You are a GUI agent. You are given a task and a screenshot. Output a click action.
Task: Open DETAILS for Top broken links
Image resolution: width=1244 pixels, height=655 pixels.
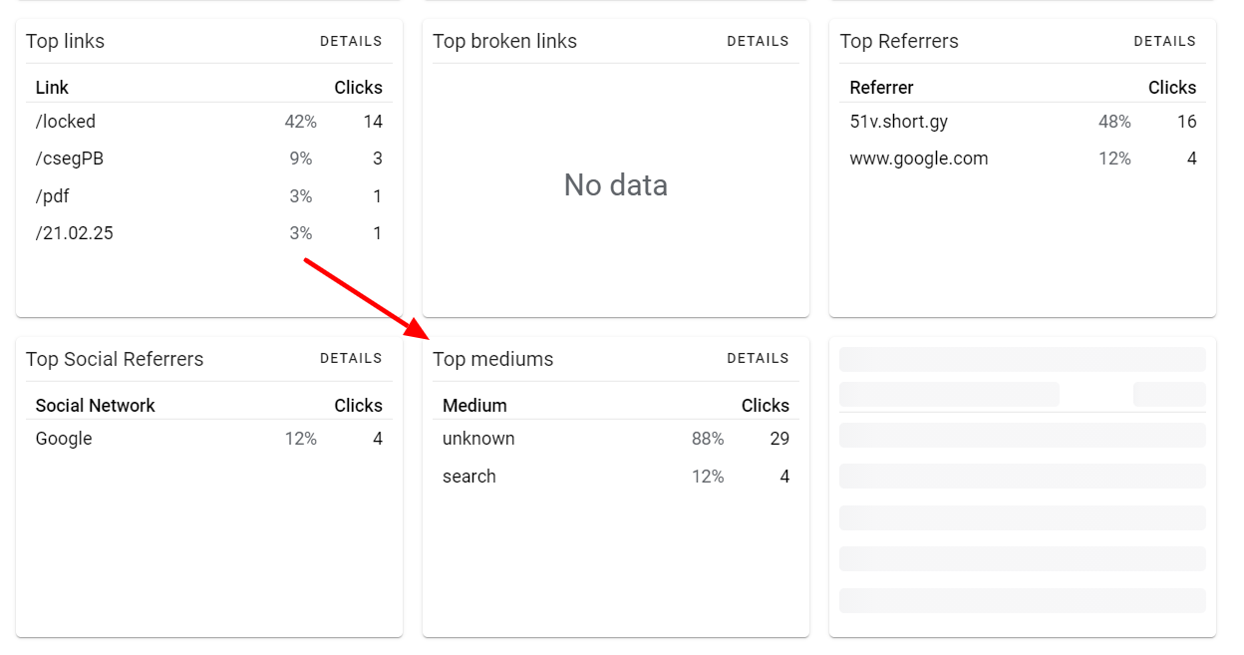pyautogui.click(x=759, y=41)
